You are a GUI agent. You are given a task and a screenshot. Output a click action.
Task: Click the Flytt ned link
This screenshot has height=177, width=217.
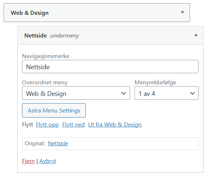click(x=74, y=125)
